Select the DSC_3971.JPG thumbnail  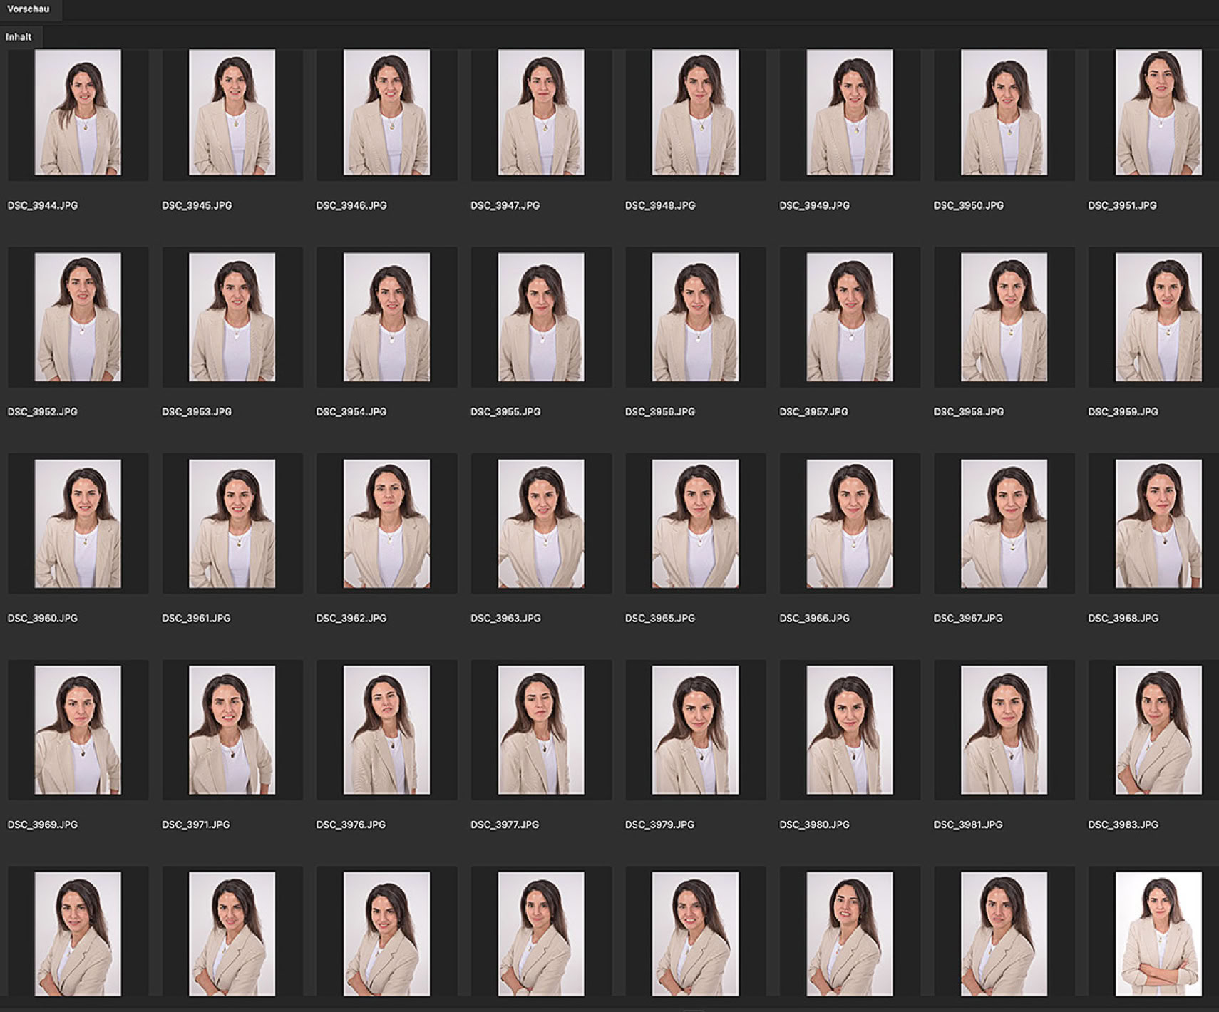pyautogui.click(x=232, y=730)
